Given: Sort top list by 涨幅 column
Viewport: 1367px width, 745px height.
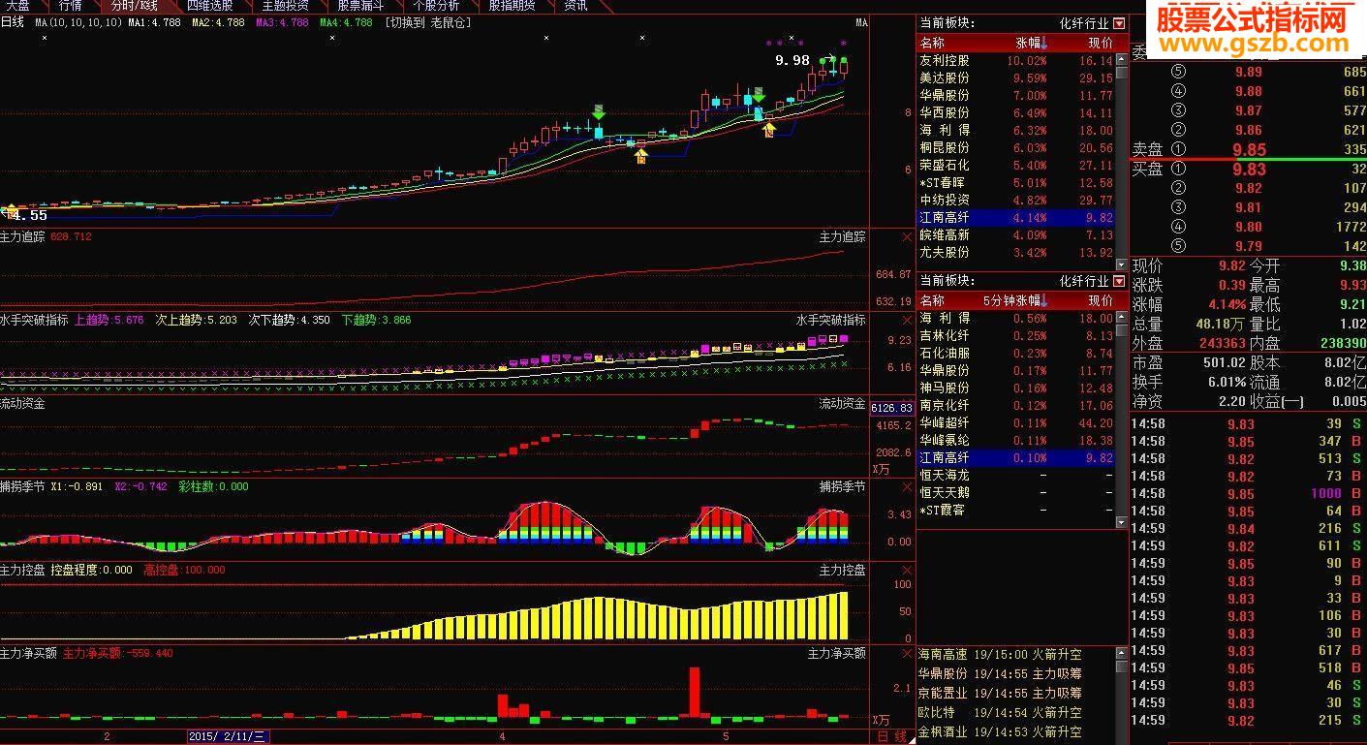Looking at the screenshot, I should pyautogui.click(x=1031, y=43).
